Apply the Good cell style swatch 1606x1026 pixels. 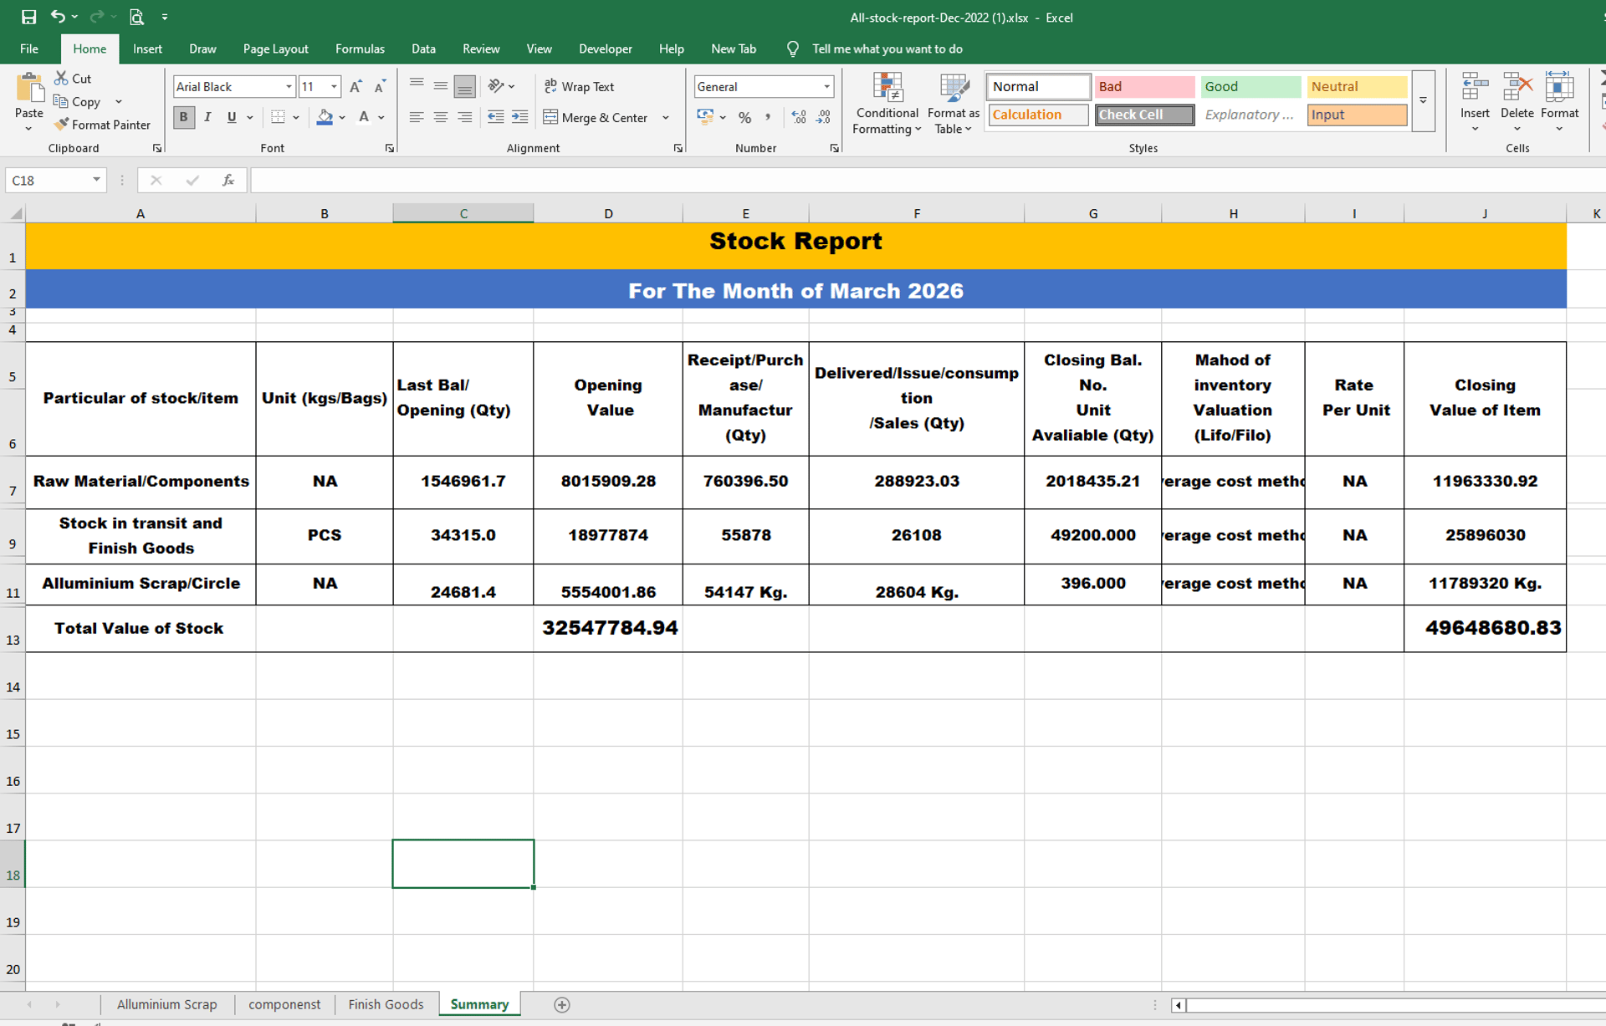(1250, 86)
